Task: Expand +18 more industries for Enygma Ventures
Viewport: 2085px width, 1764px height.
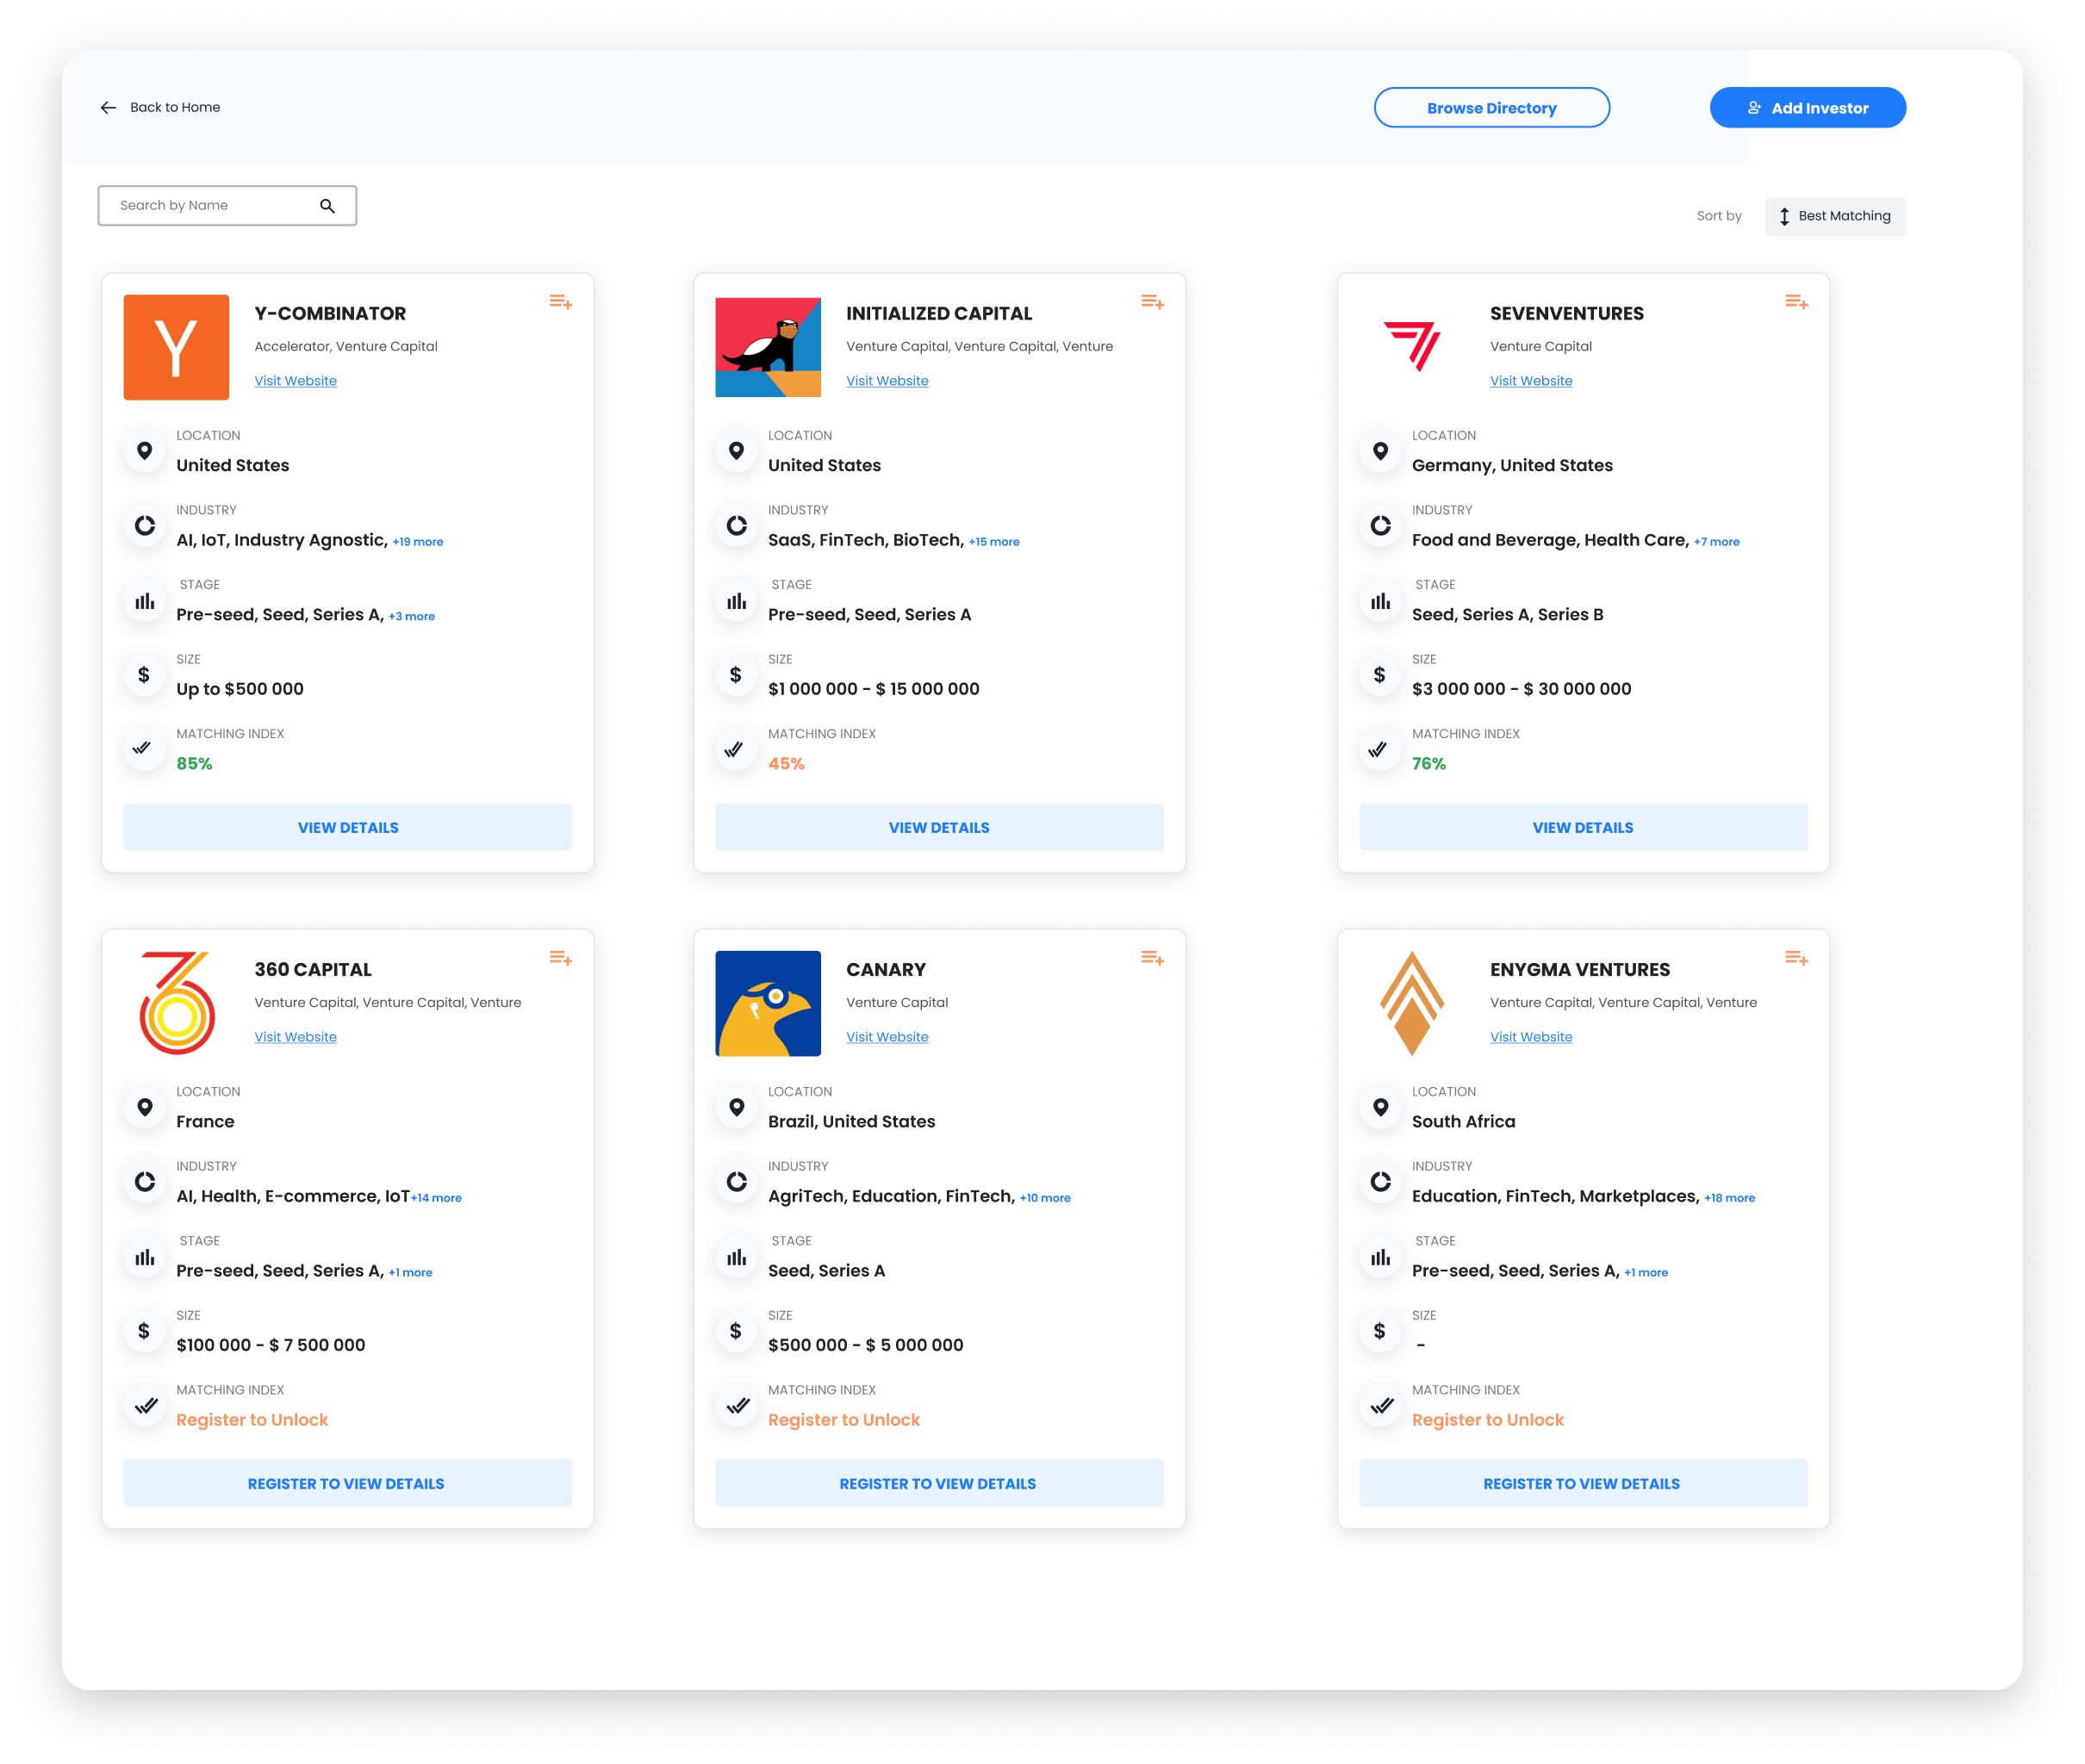Action: [x=1730, y=1198]
